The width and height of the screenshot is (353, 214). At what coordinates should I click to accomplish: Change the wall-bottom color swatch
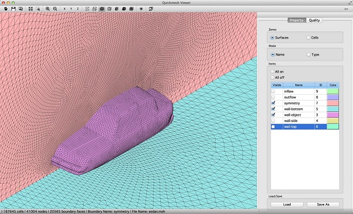pyautogui.click(x=333, y=109)
